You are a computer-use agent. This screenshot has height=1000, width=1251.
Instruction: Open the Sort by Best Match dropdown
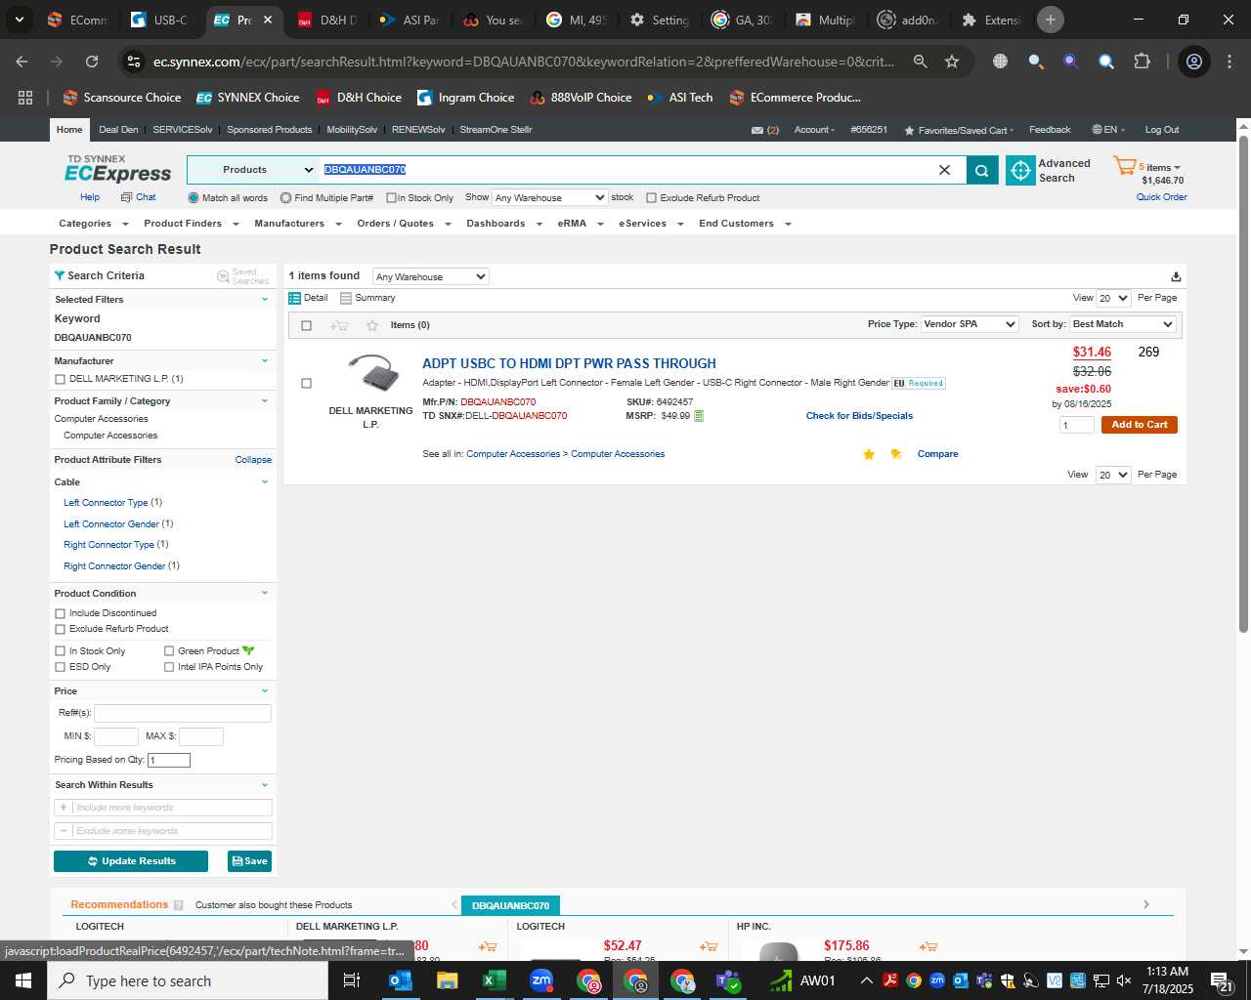[1123, 324]
